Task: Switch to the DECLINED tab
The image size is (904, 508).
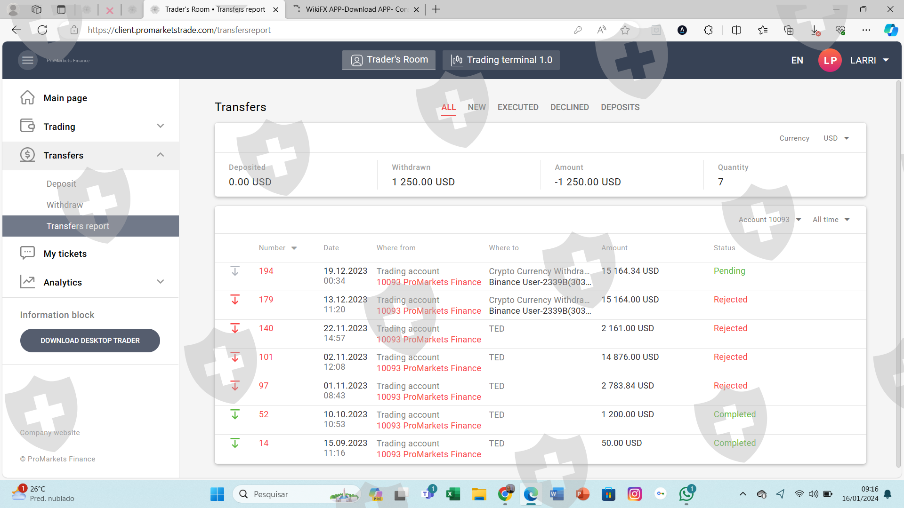Action: click(x=569, y=107)
